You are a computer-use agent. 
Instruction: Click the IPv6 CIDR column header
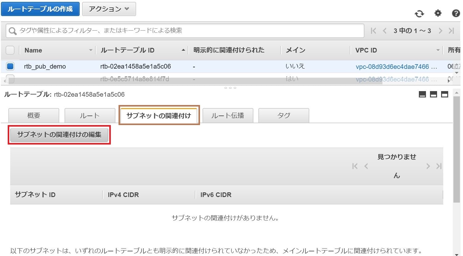(216, 195)
